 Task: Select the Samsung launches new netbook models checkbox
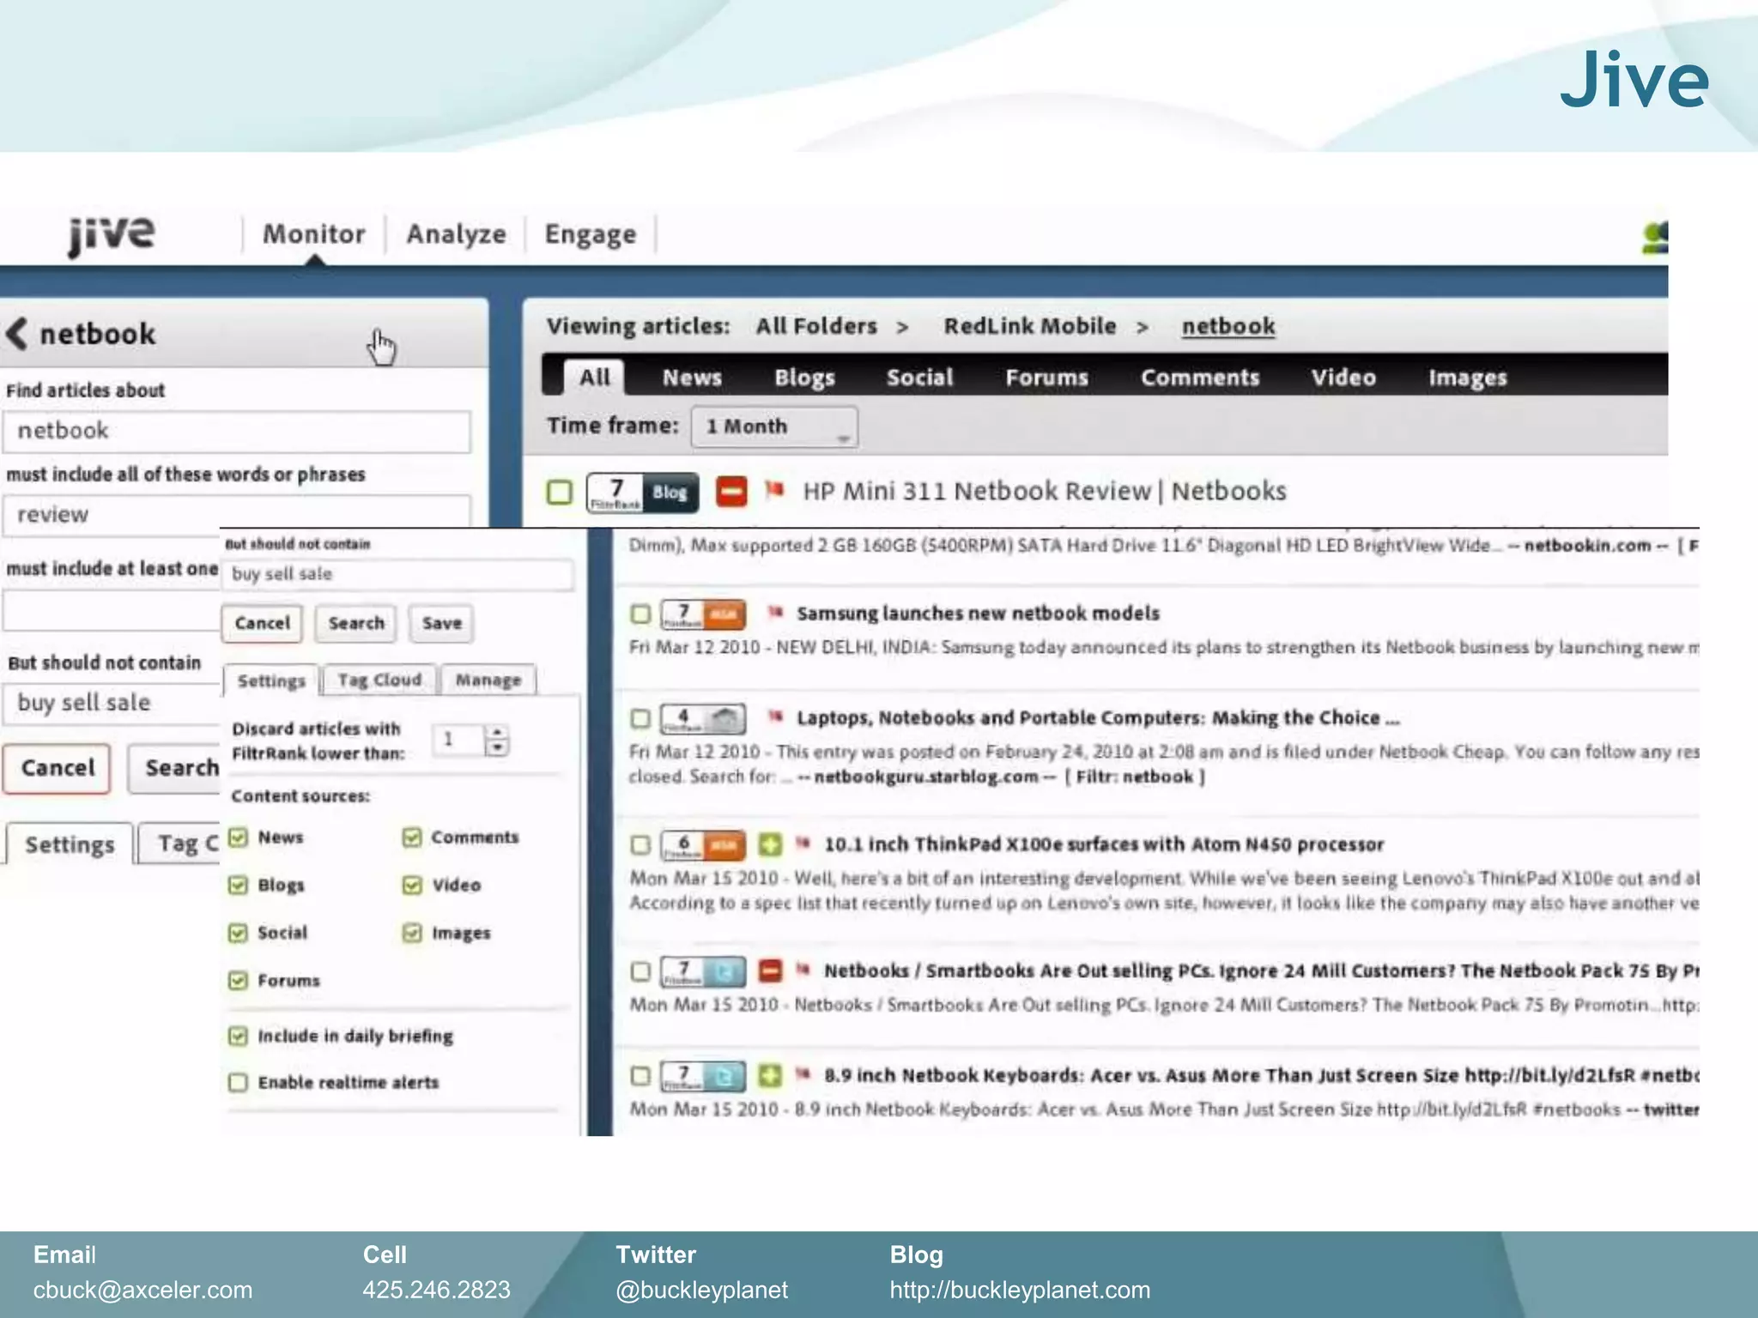point(640,614)
